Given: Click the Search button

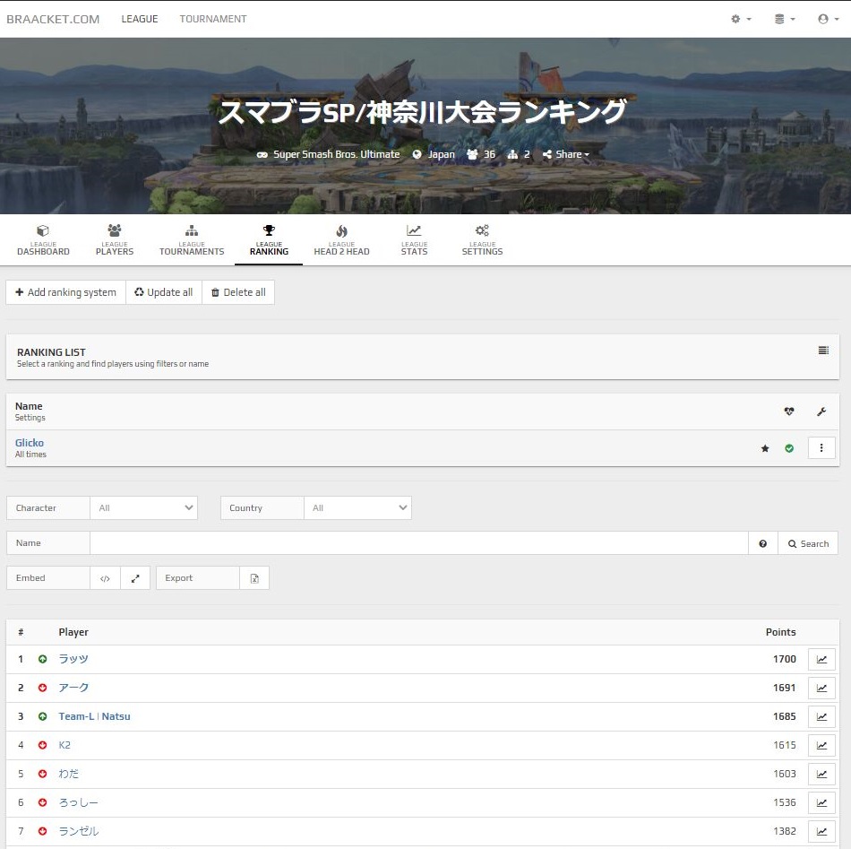Looking at the screenshot, I should click(x=808, y=543).
